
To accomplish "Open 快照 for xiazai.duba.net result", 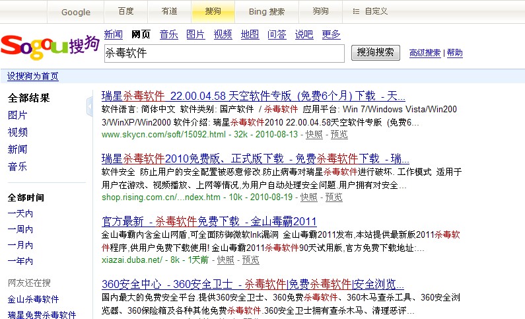I will point(225,260).
